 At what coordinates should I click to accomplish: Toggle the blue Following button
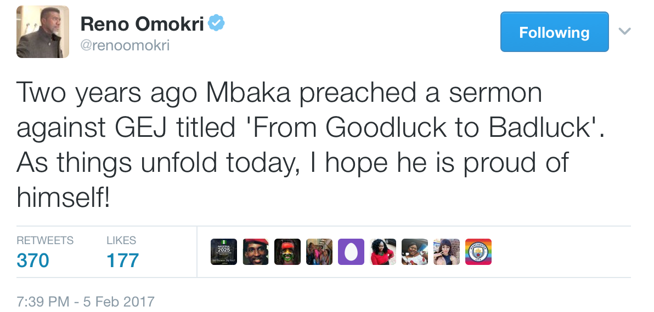point(554,32)
